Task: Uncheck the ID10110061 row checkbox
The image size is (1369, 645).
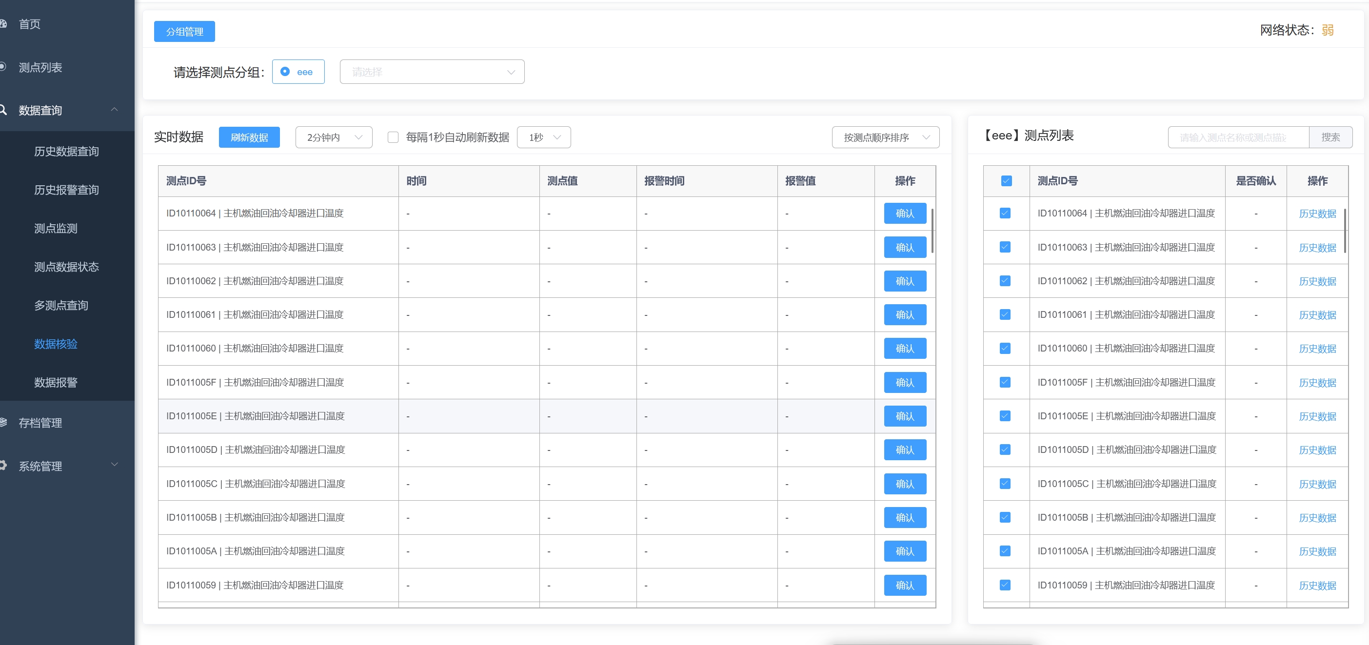Action: tap(1005, 314)
